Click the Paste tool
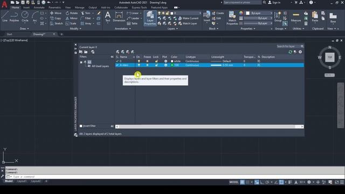 [315, 17]
